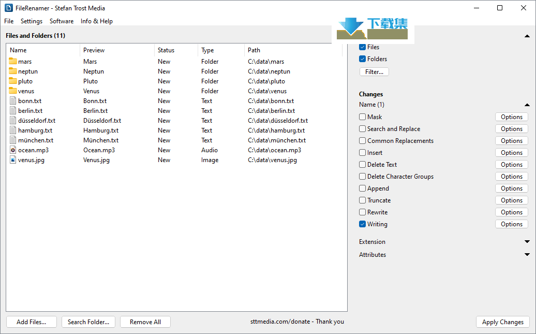536x334 pixels.
Task: Click the Add Files... button
Action: point(32,322)
